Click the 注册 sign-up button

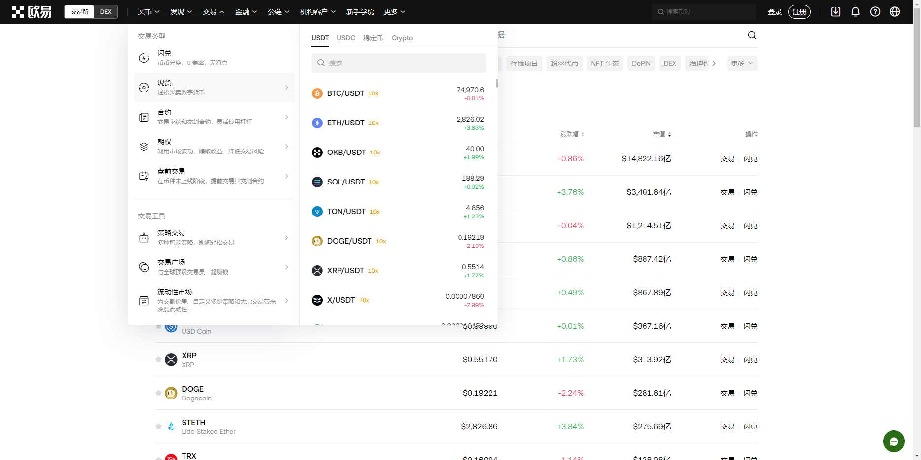coord(799,12)
